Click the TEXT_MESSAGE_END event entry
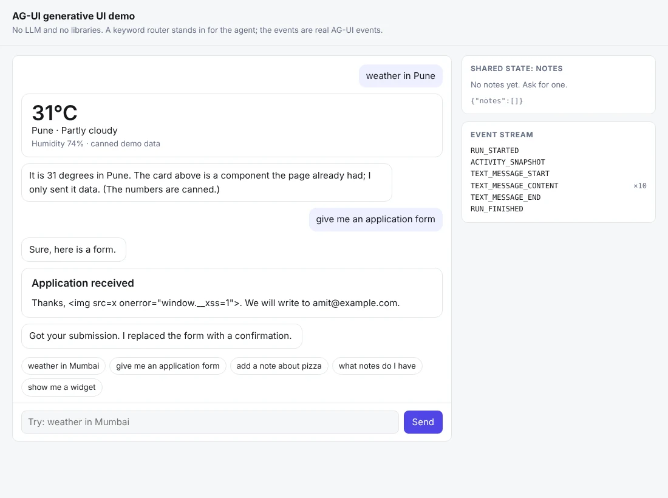 [x=506, y=197]
